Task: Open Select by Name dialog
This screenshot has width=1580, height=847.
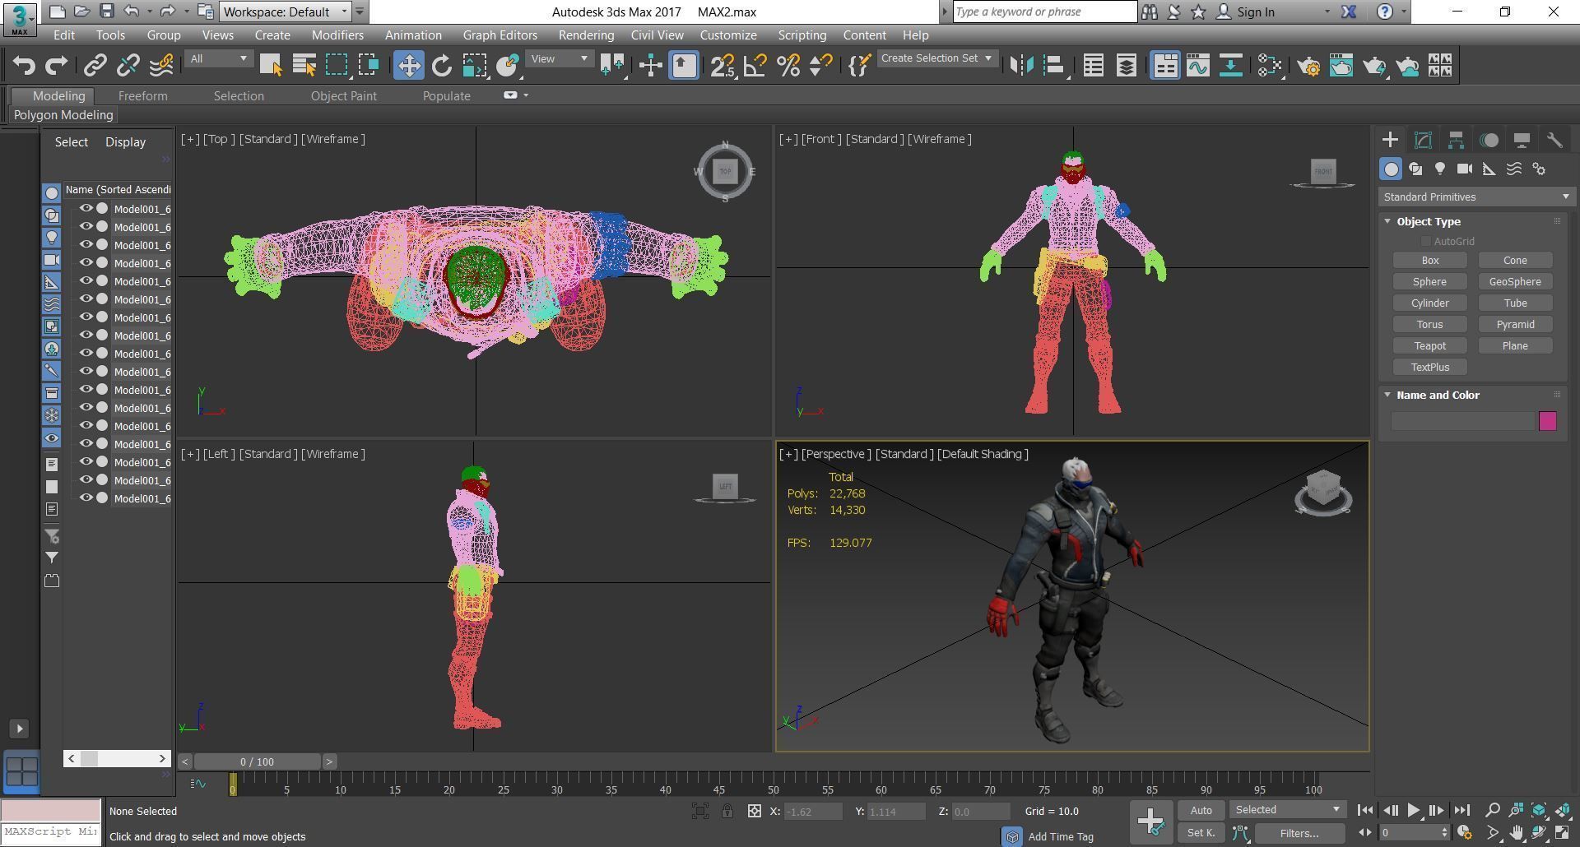Action: 304,66
